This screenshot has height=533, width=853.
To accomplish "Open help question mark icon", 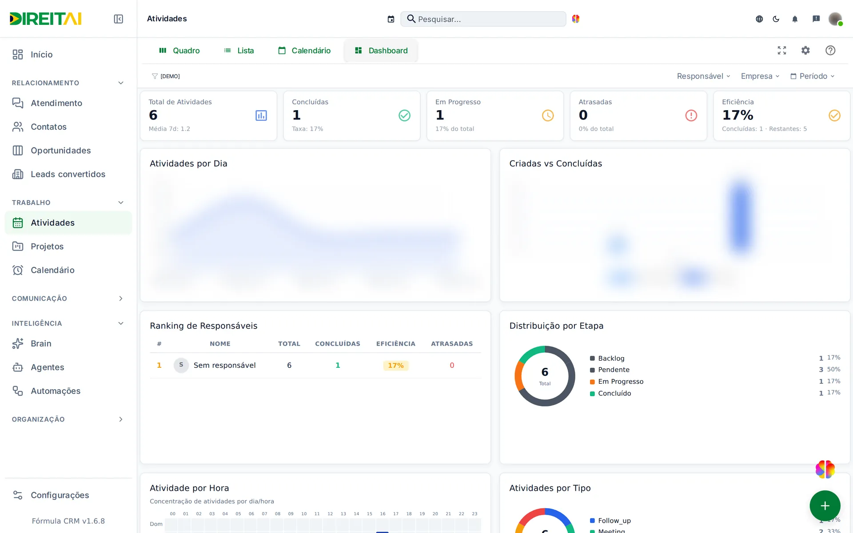I will (830, 50).
